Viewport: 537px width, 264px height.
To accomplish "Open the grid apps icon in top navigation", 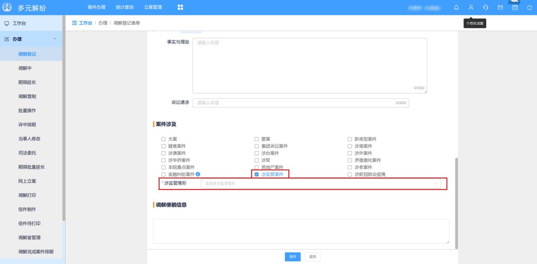I will coord(180,7).
